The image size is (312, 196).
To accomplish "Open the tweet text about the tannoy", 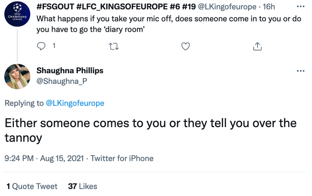I will [151, 131].
